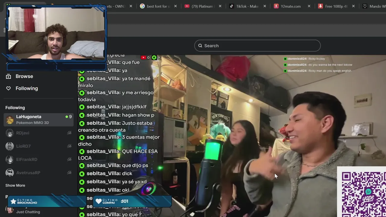The image size is (386, 217).
Task: Switch to the Free 1080p 4K tab
Action: (x=336, y=6)
